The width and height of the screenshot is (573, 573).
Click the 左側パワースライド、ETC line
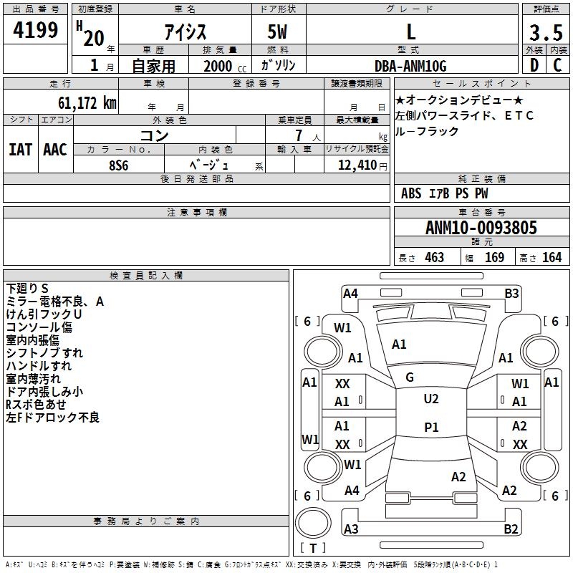[x=464, y=115]
